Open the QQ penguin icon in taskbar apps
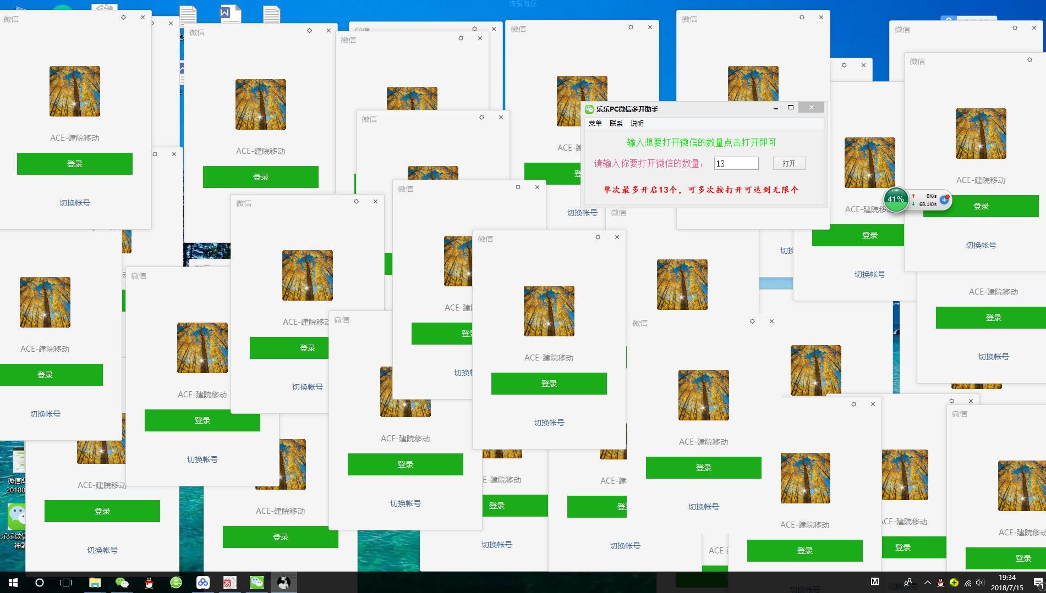 point(149,583)
